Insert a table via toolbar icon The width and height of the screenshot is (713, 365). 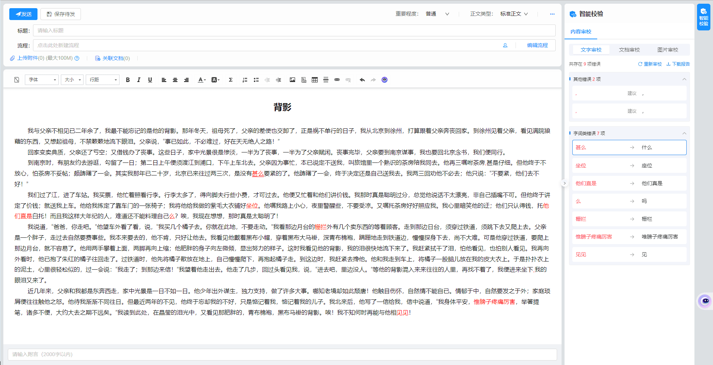click(x=315, y=80)
